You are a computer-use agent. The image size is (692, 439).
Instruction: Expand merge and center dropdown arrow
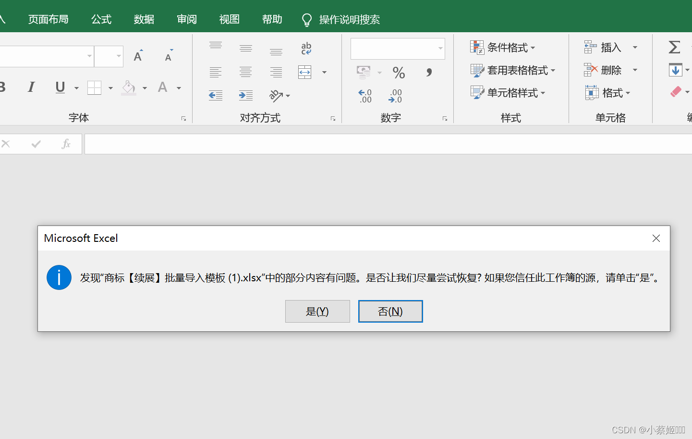(x=324, y=73)
